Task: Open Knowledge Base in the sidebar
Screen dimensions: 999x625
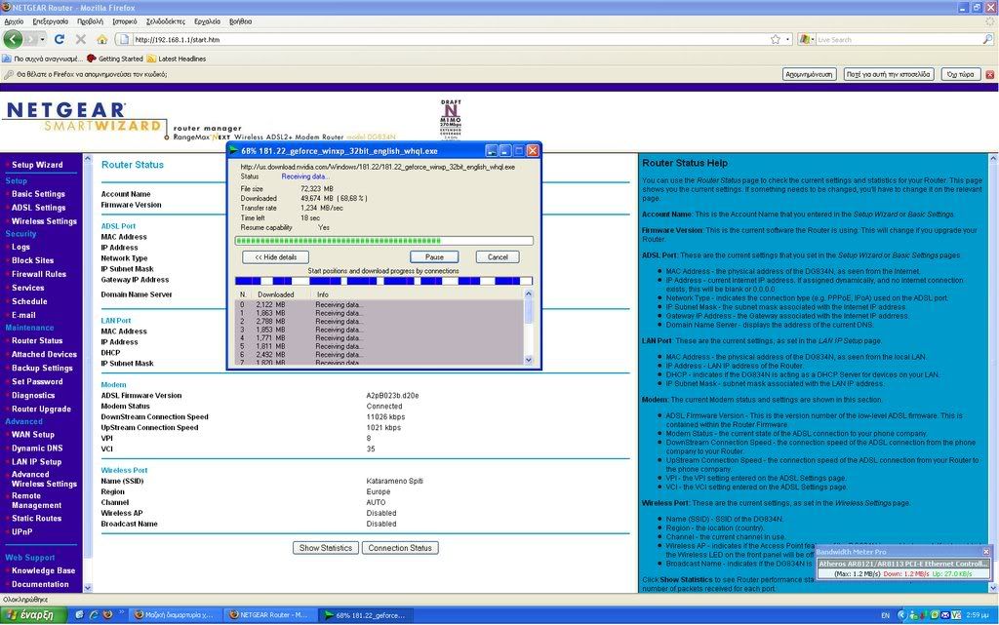Action: (43, 571)
